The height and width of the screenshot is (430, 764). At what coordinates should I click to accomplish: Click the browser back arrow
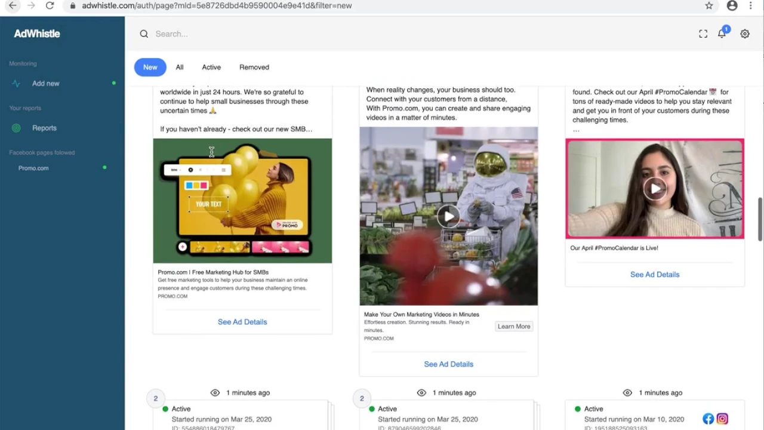pyautogui.click(x=13, y=5)
